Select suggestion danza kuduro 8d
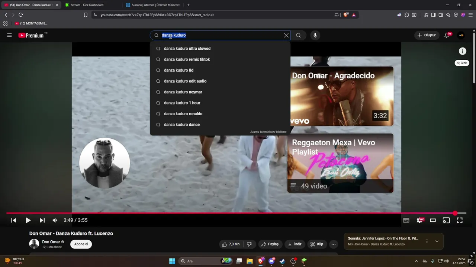This screenshot has height=267, width=476. [x=220, y=70]
